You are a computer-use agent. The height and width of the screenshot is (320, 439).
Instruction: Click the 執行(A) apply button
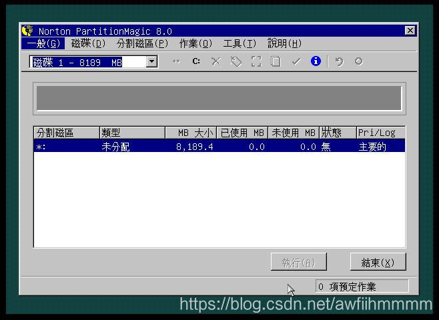tap(299, 262)
